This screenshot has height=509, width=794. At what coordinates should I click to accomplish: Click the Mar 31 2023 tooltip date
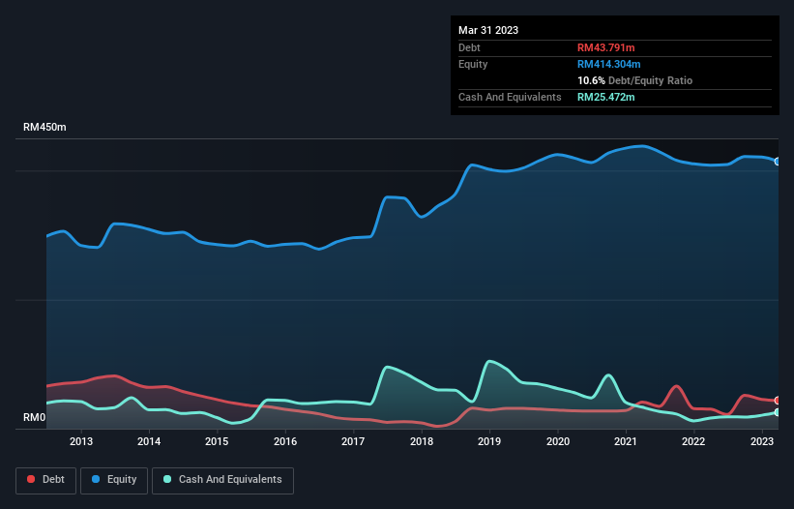[x=488, y=30]
